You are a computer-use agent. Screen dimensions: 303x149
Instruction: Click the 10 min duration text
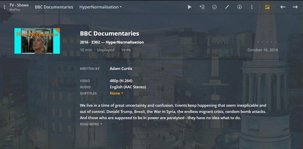(x=86, y=50)
